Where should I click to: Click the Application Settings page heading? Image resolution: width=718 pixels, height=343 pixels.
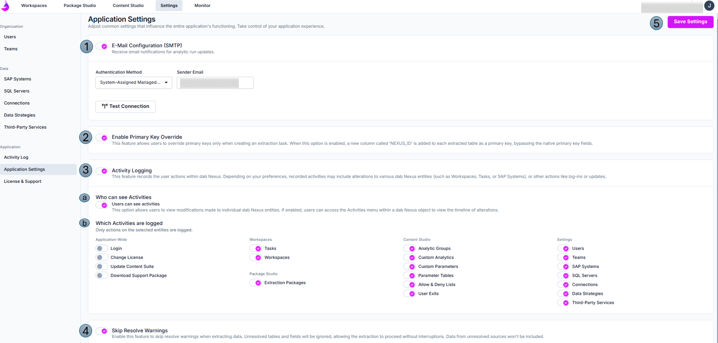122,19
